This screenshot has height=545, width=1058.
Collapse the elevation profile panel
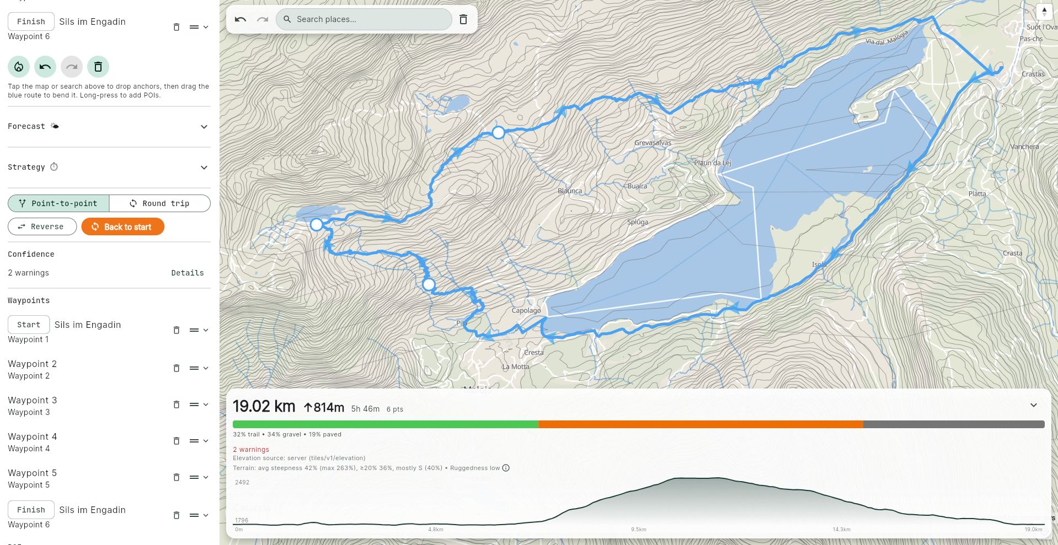(1033, 405)
